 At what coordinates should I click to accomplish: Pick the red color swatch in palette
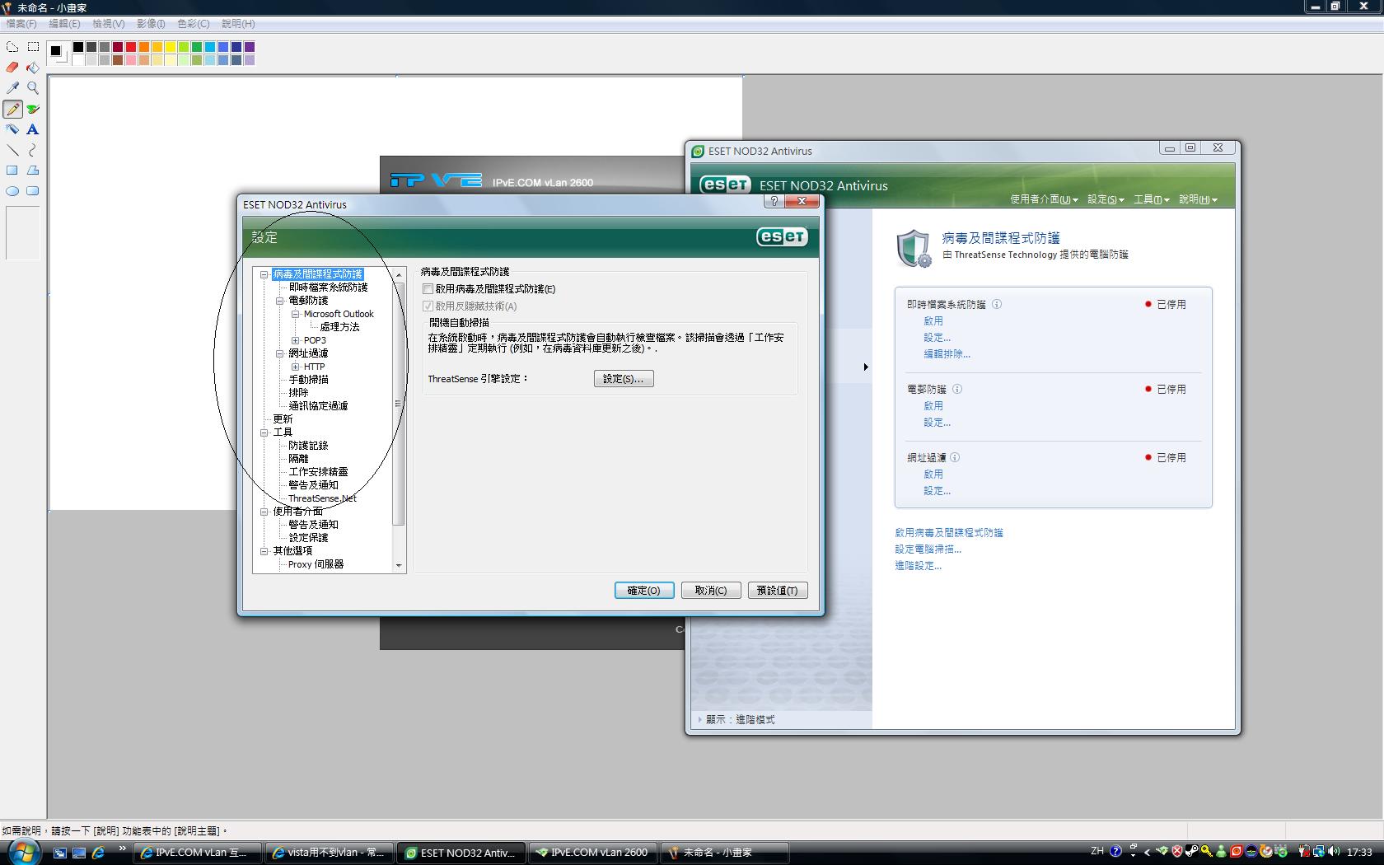point(130,47)
